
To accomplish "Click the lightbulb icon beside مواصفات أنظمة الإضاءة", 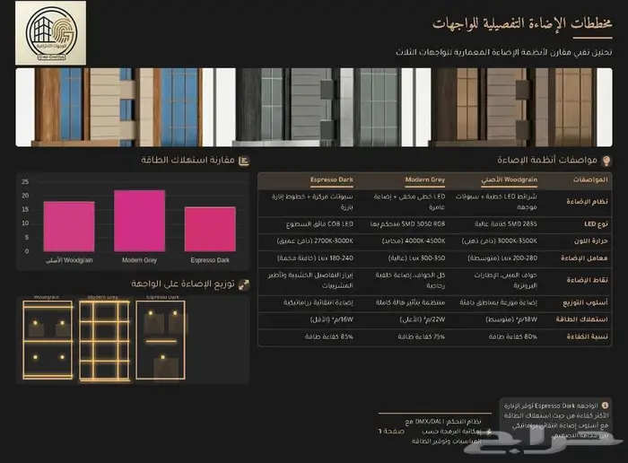I will (606, 161).
